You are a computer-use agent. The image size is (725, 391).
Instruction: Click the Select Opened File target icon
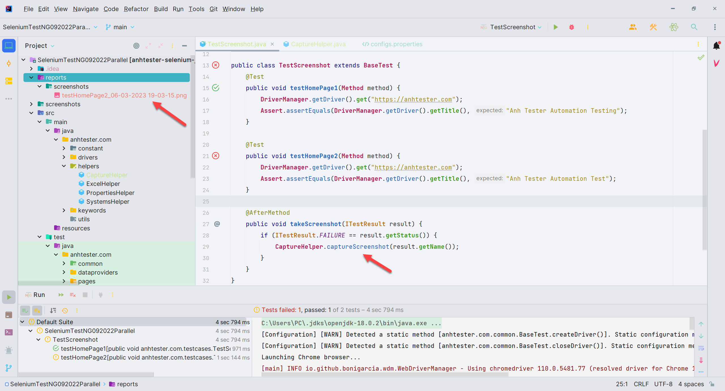(x=136, y=46)
